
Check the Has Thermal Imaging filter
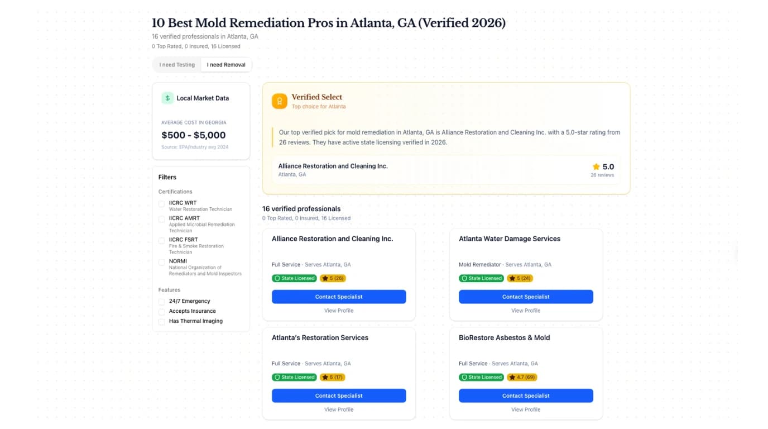(x=161, y=322)
